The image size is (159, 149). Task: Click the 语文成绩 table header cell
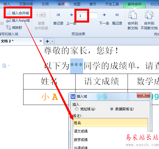pyautogui.click(x=102, y=82)
